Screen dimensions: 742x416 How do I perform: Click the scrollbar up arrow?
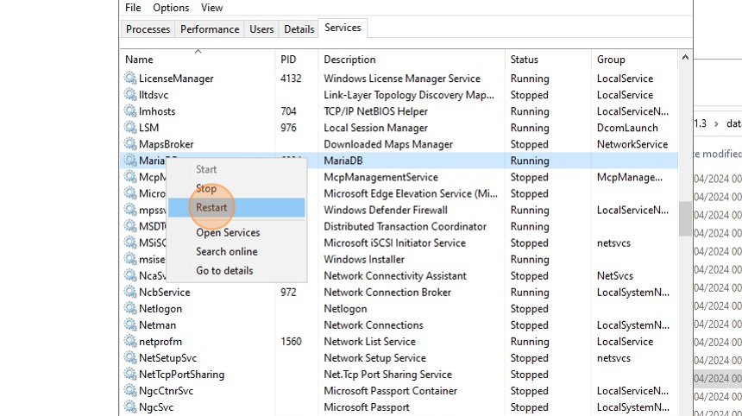tap(685, 59)
